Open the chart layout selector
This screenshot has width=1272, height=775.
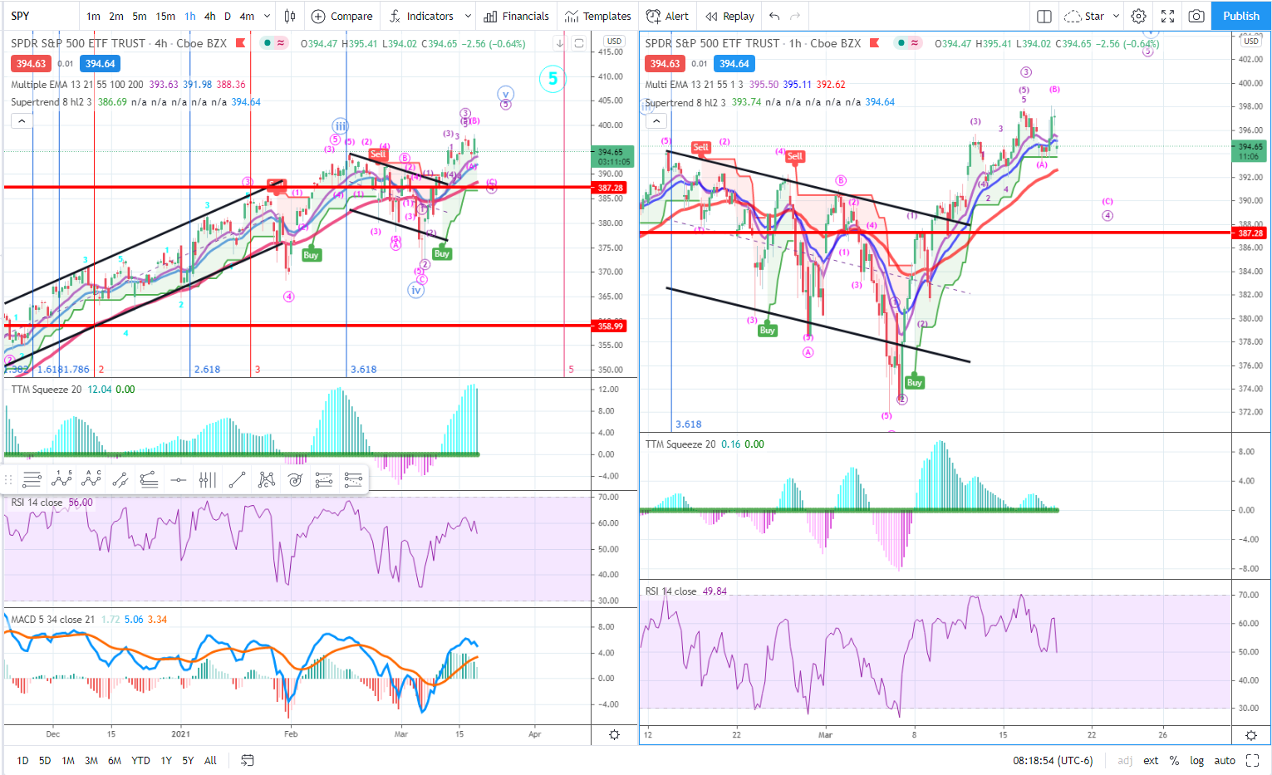pos(1044,16)
